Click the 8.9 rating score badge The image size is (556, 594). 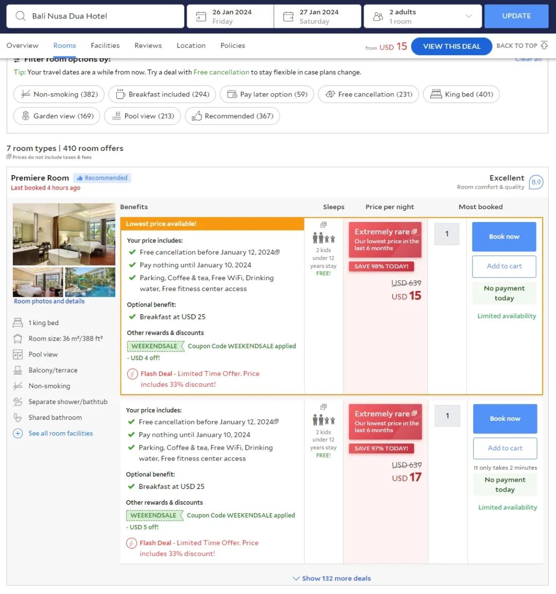click(536, 182)
